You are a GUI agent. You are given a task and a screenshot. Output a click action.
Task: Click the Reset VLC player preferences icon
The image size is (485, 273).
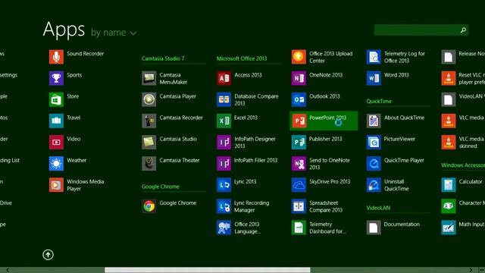449,78
